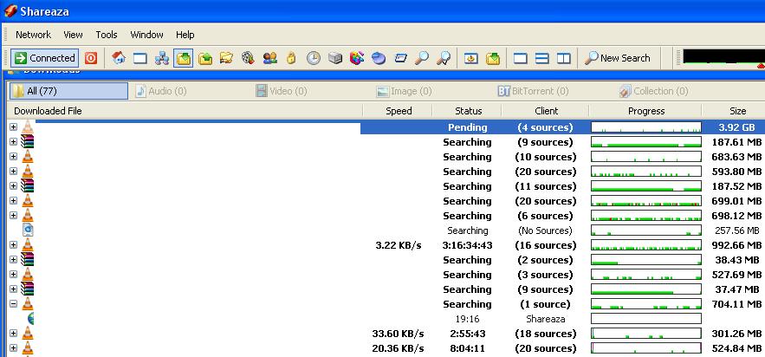765x357 pixels.
Task: Collapse the expanded 704.11 MB download row
Action: tap(13, 304)
